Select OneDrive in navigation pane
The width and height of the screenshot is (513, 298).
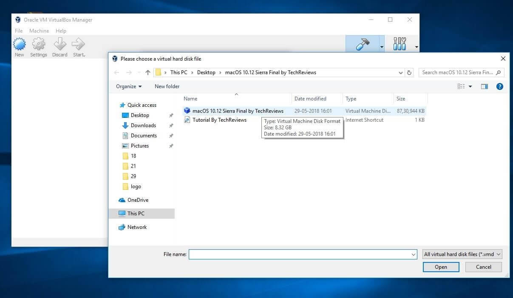pos(138,200)
